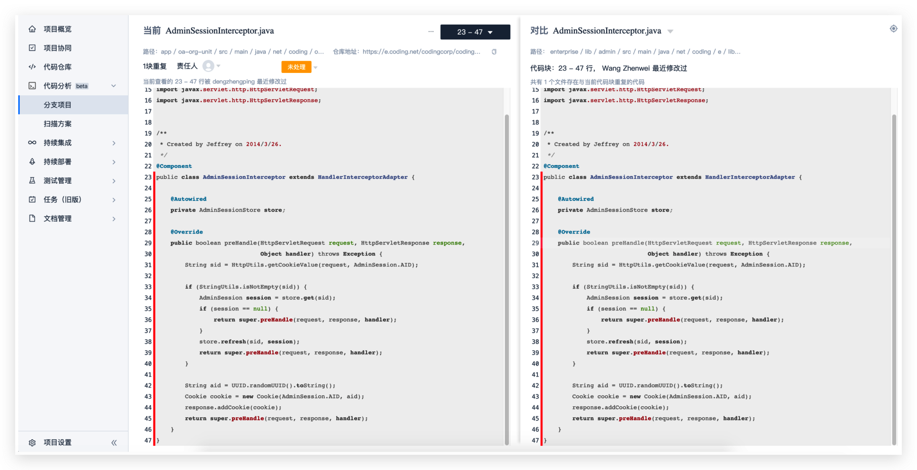The image size is (917, 470).
Task: Collapse the sidebar with double-chevron icon
Action: coord(114,443)
